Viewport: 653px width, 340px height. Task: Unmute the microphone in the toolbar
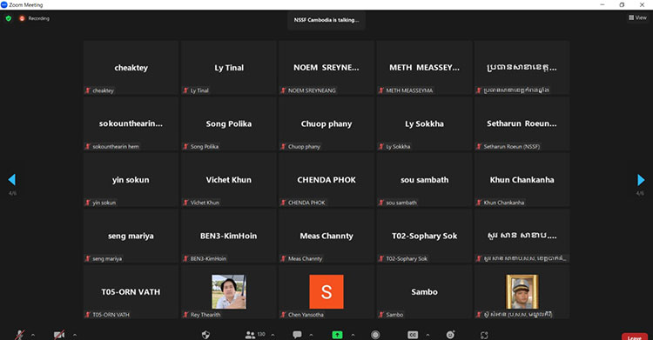coord(19,335)
